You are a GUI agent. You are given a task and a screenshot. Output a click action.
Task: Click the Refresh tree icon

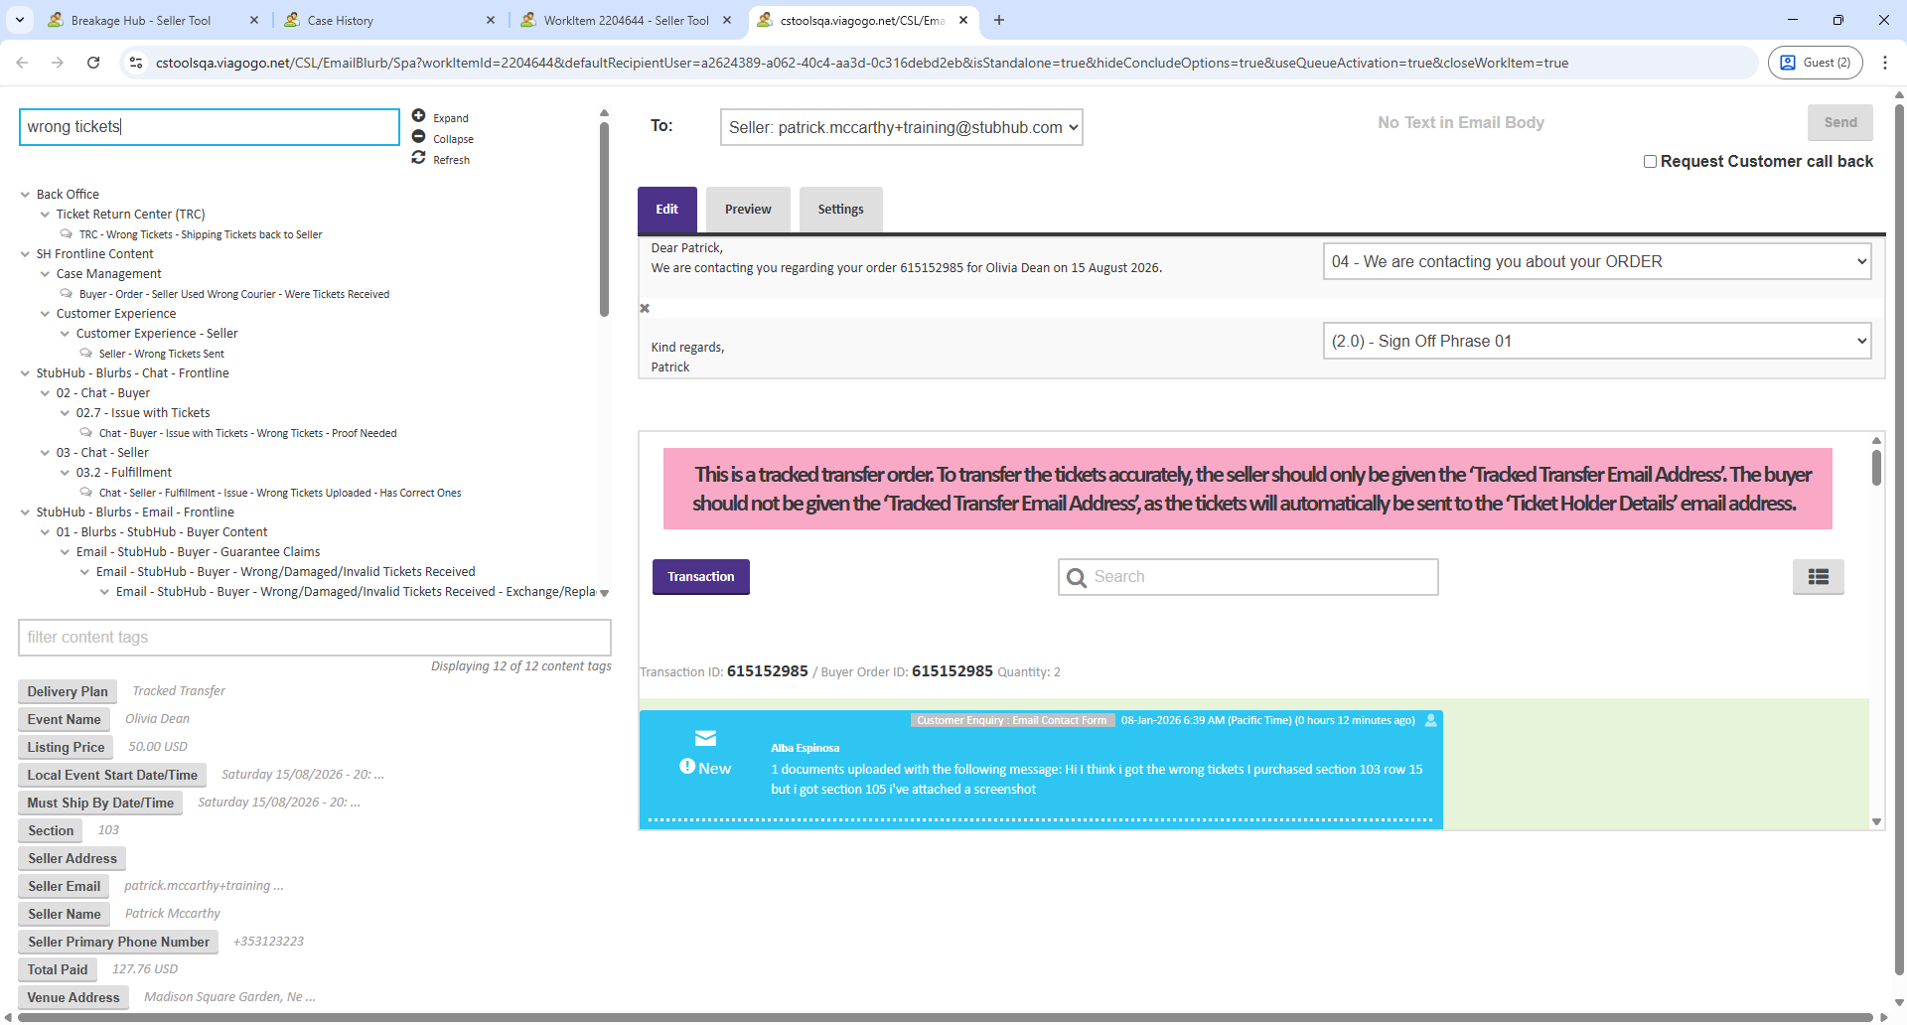[418, 158]
